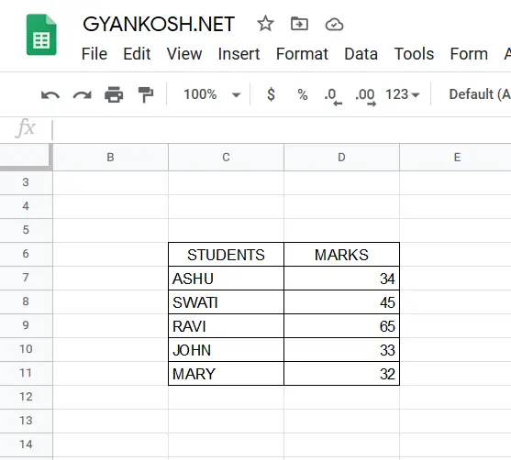511x460 pixels.
Task: Format as currency with dollar icon
Action: tap(271, 94)
